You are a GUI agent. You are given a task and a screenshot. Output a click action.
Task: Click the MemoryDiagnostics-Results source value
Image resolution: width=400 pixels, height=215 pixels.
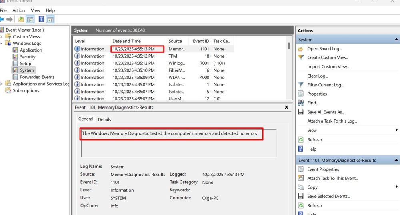pyautogui.click(x=138, y=175)
